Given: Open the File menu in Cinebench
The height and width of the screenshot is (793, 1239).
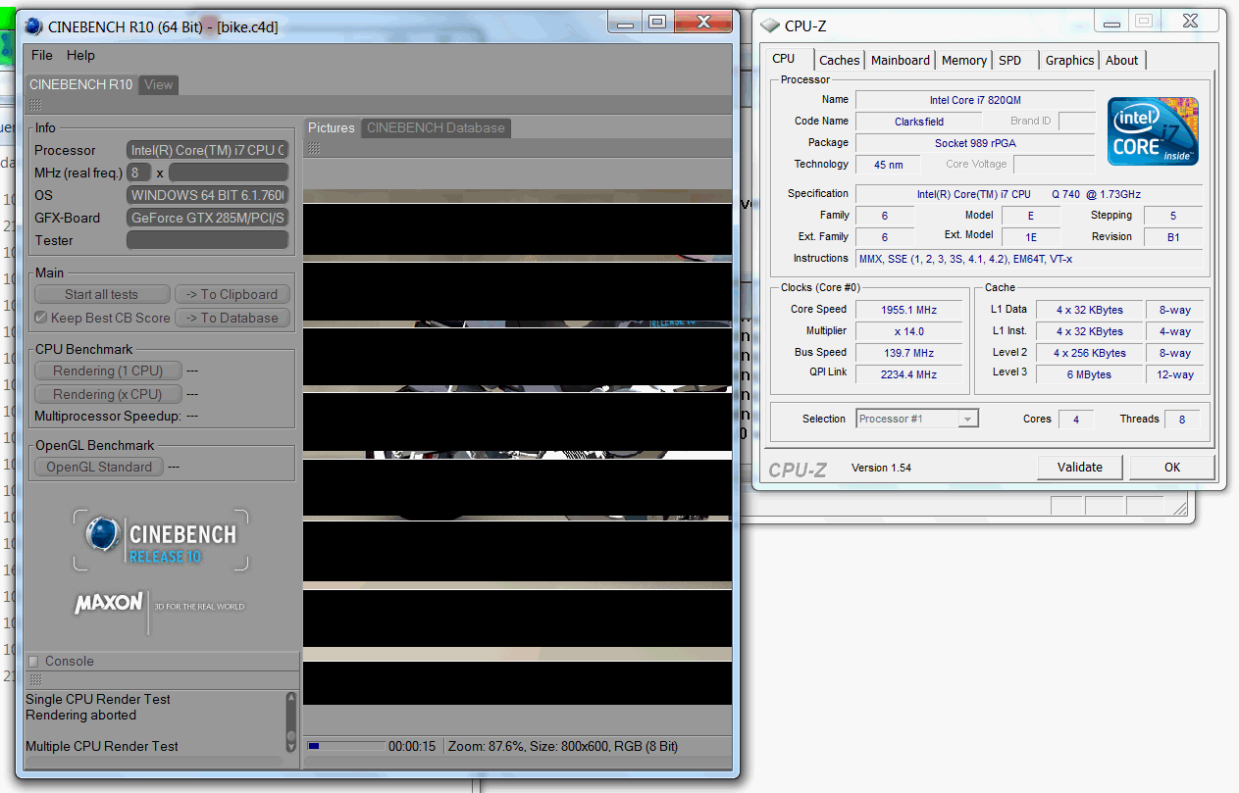Looking at the screenshot, I should coord(42,55).
